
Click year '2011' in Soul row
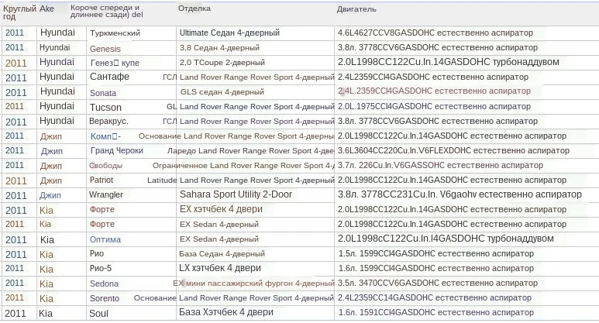[x=15, y=314]
